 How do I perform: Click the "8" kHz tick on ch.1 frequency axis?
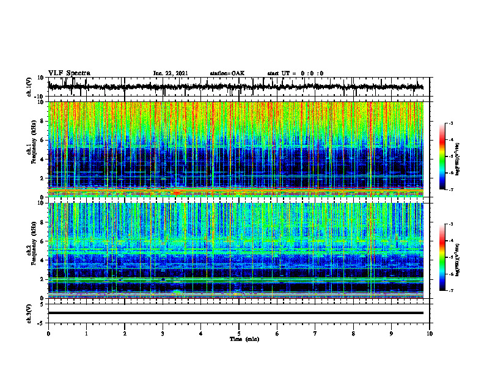tap(43, 121)
